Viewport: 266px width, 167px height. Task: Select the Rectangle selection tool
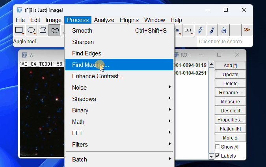(x=19, y=30)
